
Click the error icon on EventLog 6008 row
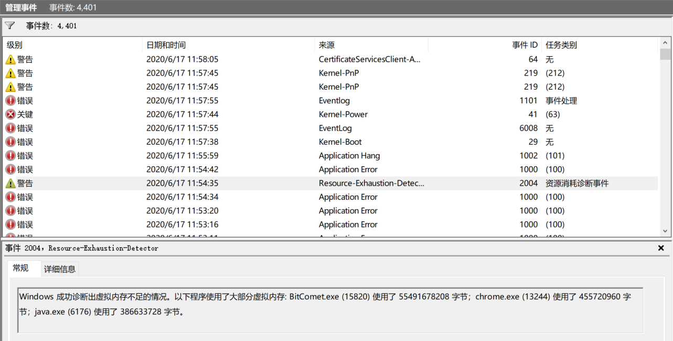click(10, 129)
